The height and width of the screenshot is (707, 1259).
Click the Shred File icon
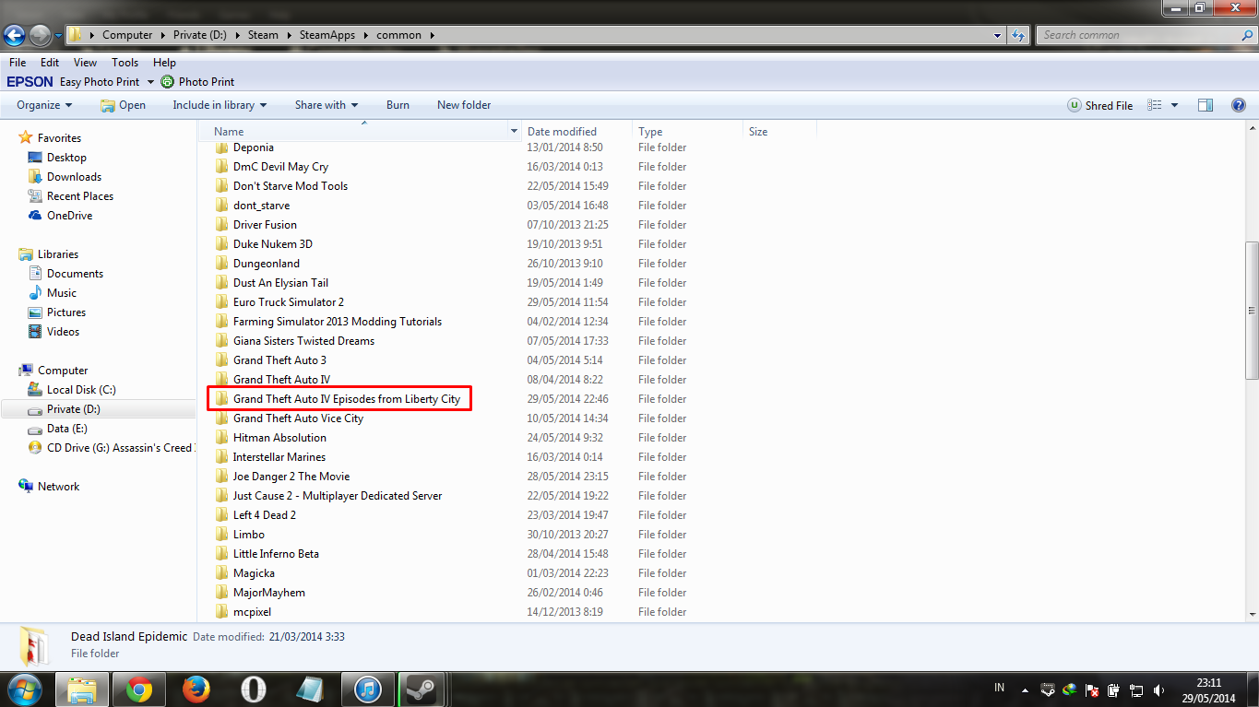tap(1075, 105)
